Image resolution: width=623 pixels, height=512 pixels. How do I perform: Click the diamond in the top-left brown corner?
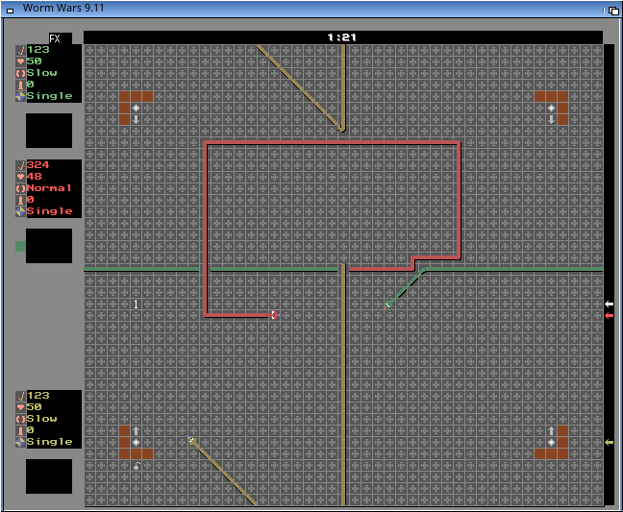click(x=136, y=108)
